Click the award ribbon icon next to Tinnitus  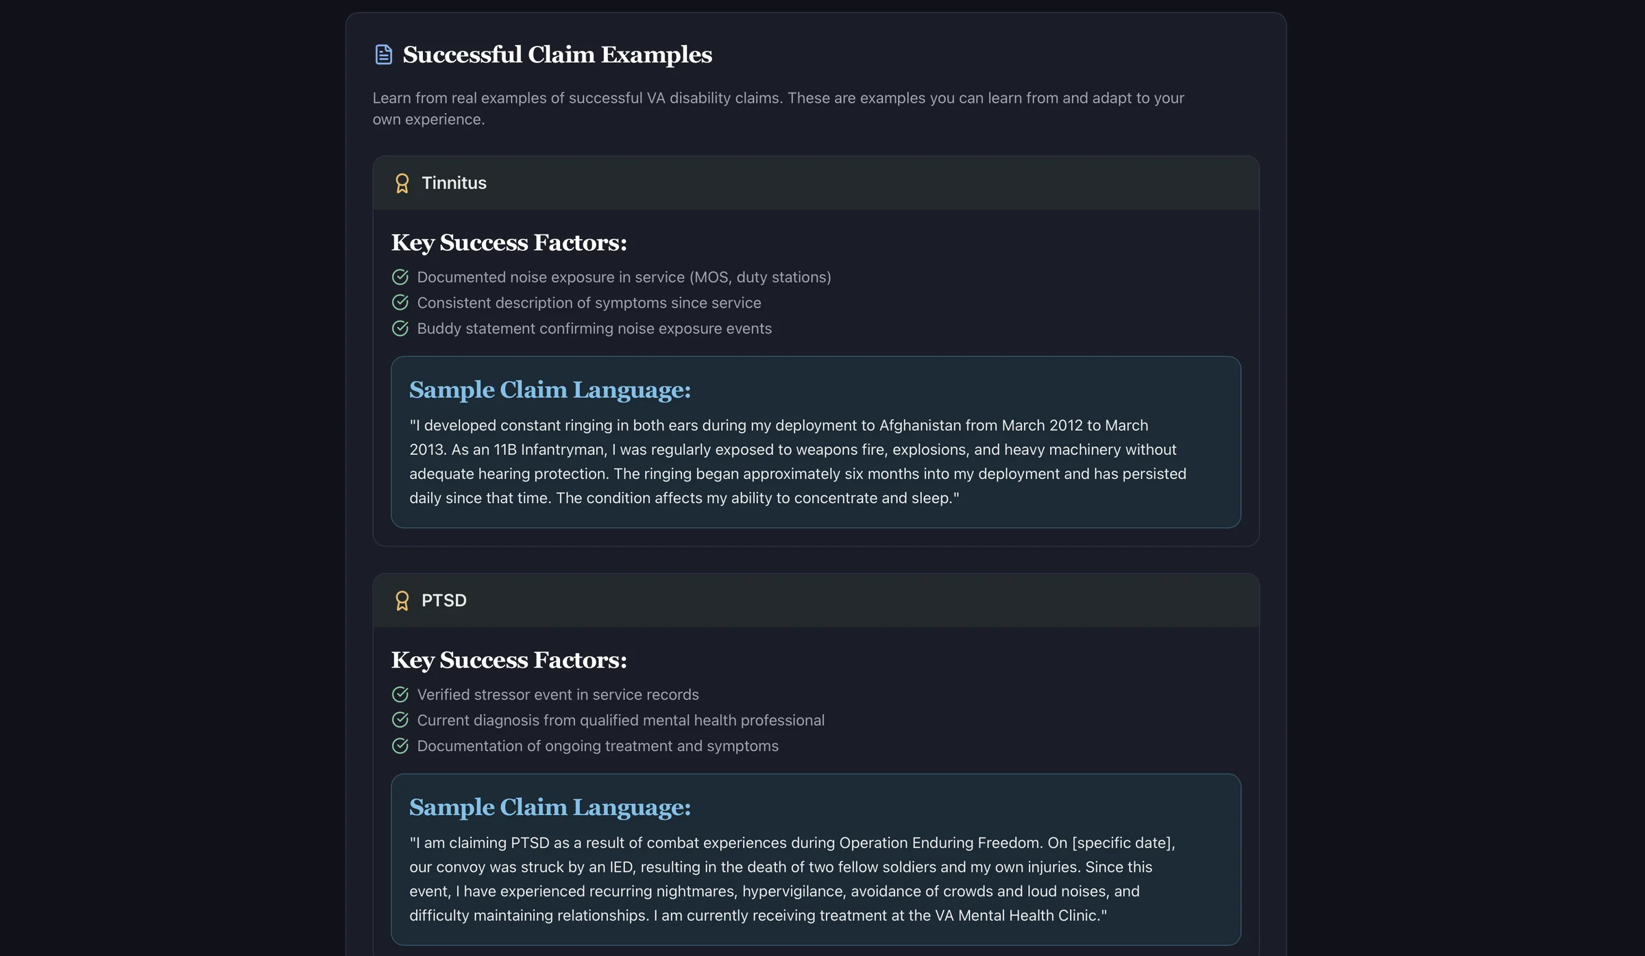[x=402, y=183]
